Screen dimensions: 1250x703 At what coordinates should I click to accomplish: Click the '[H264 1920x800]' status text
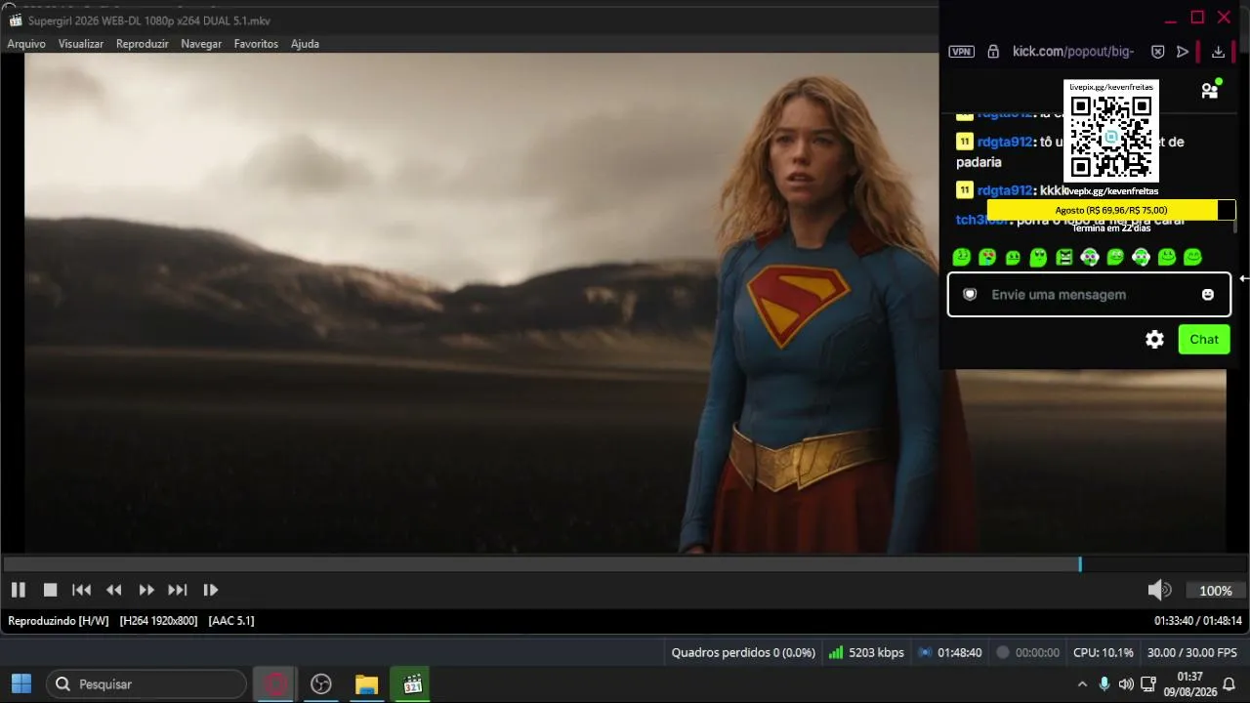(159, 621)
